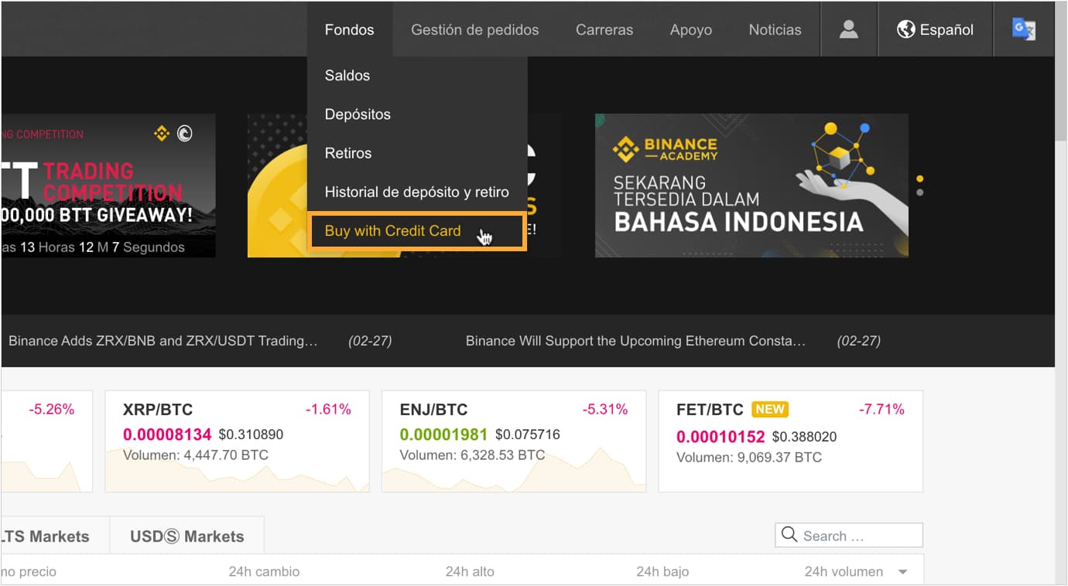This screenshot has width=1068, height=586.
Task: Click ENJ/BTC price 0.00001981
Action: 444,434
